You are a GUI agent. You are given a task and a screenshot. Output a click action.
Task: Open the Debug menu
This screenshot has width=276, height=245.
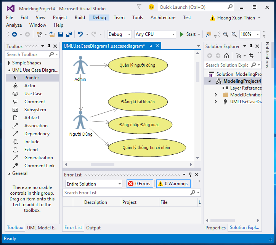99,18
